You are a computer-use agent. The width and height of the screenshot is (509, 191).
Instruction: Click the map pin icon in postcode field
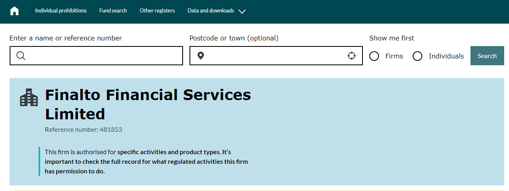[x=201, y=56]
